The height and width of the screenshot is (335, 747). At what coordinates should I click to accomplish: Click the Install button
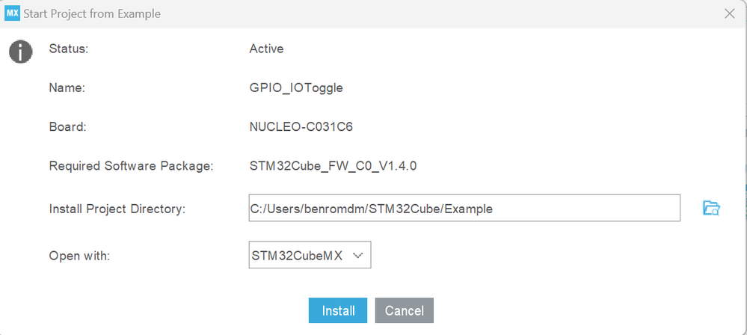coord(338,310)
